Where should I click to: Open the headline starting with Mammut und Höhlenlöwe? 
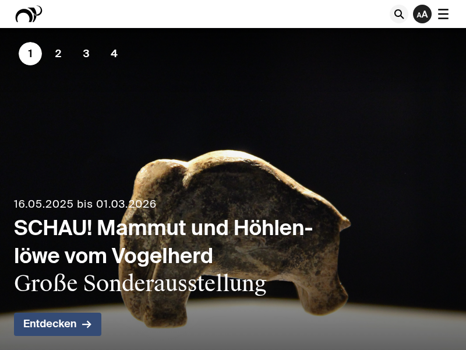(x=163, y=242)
